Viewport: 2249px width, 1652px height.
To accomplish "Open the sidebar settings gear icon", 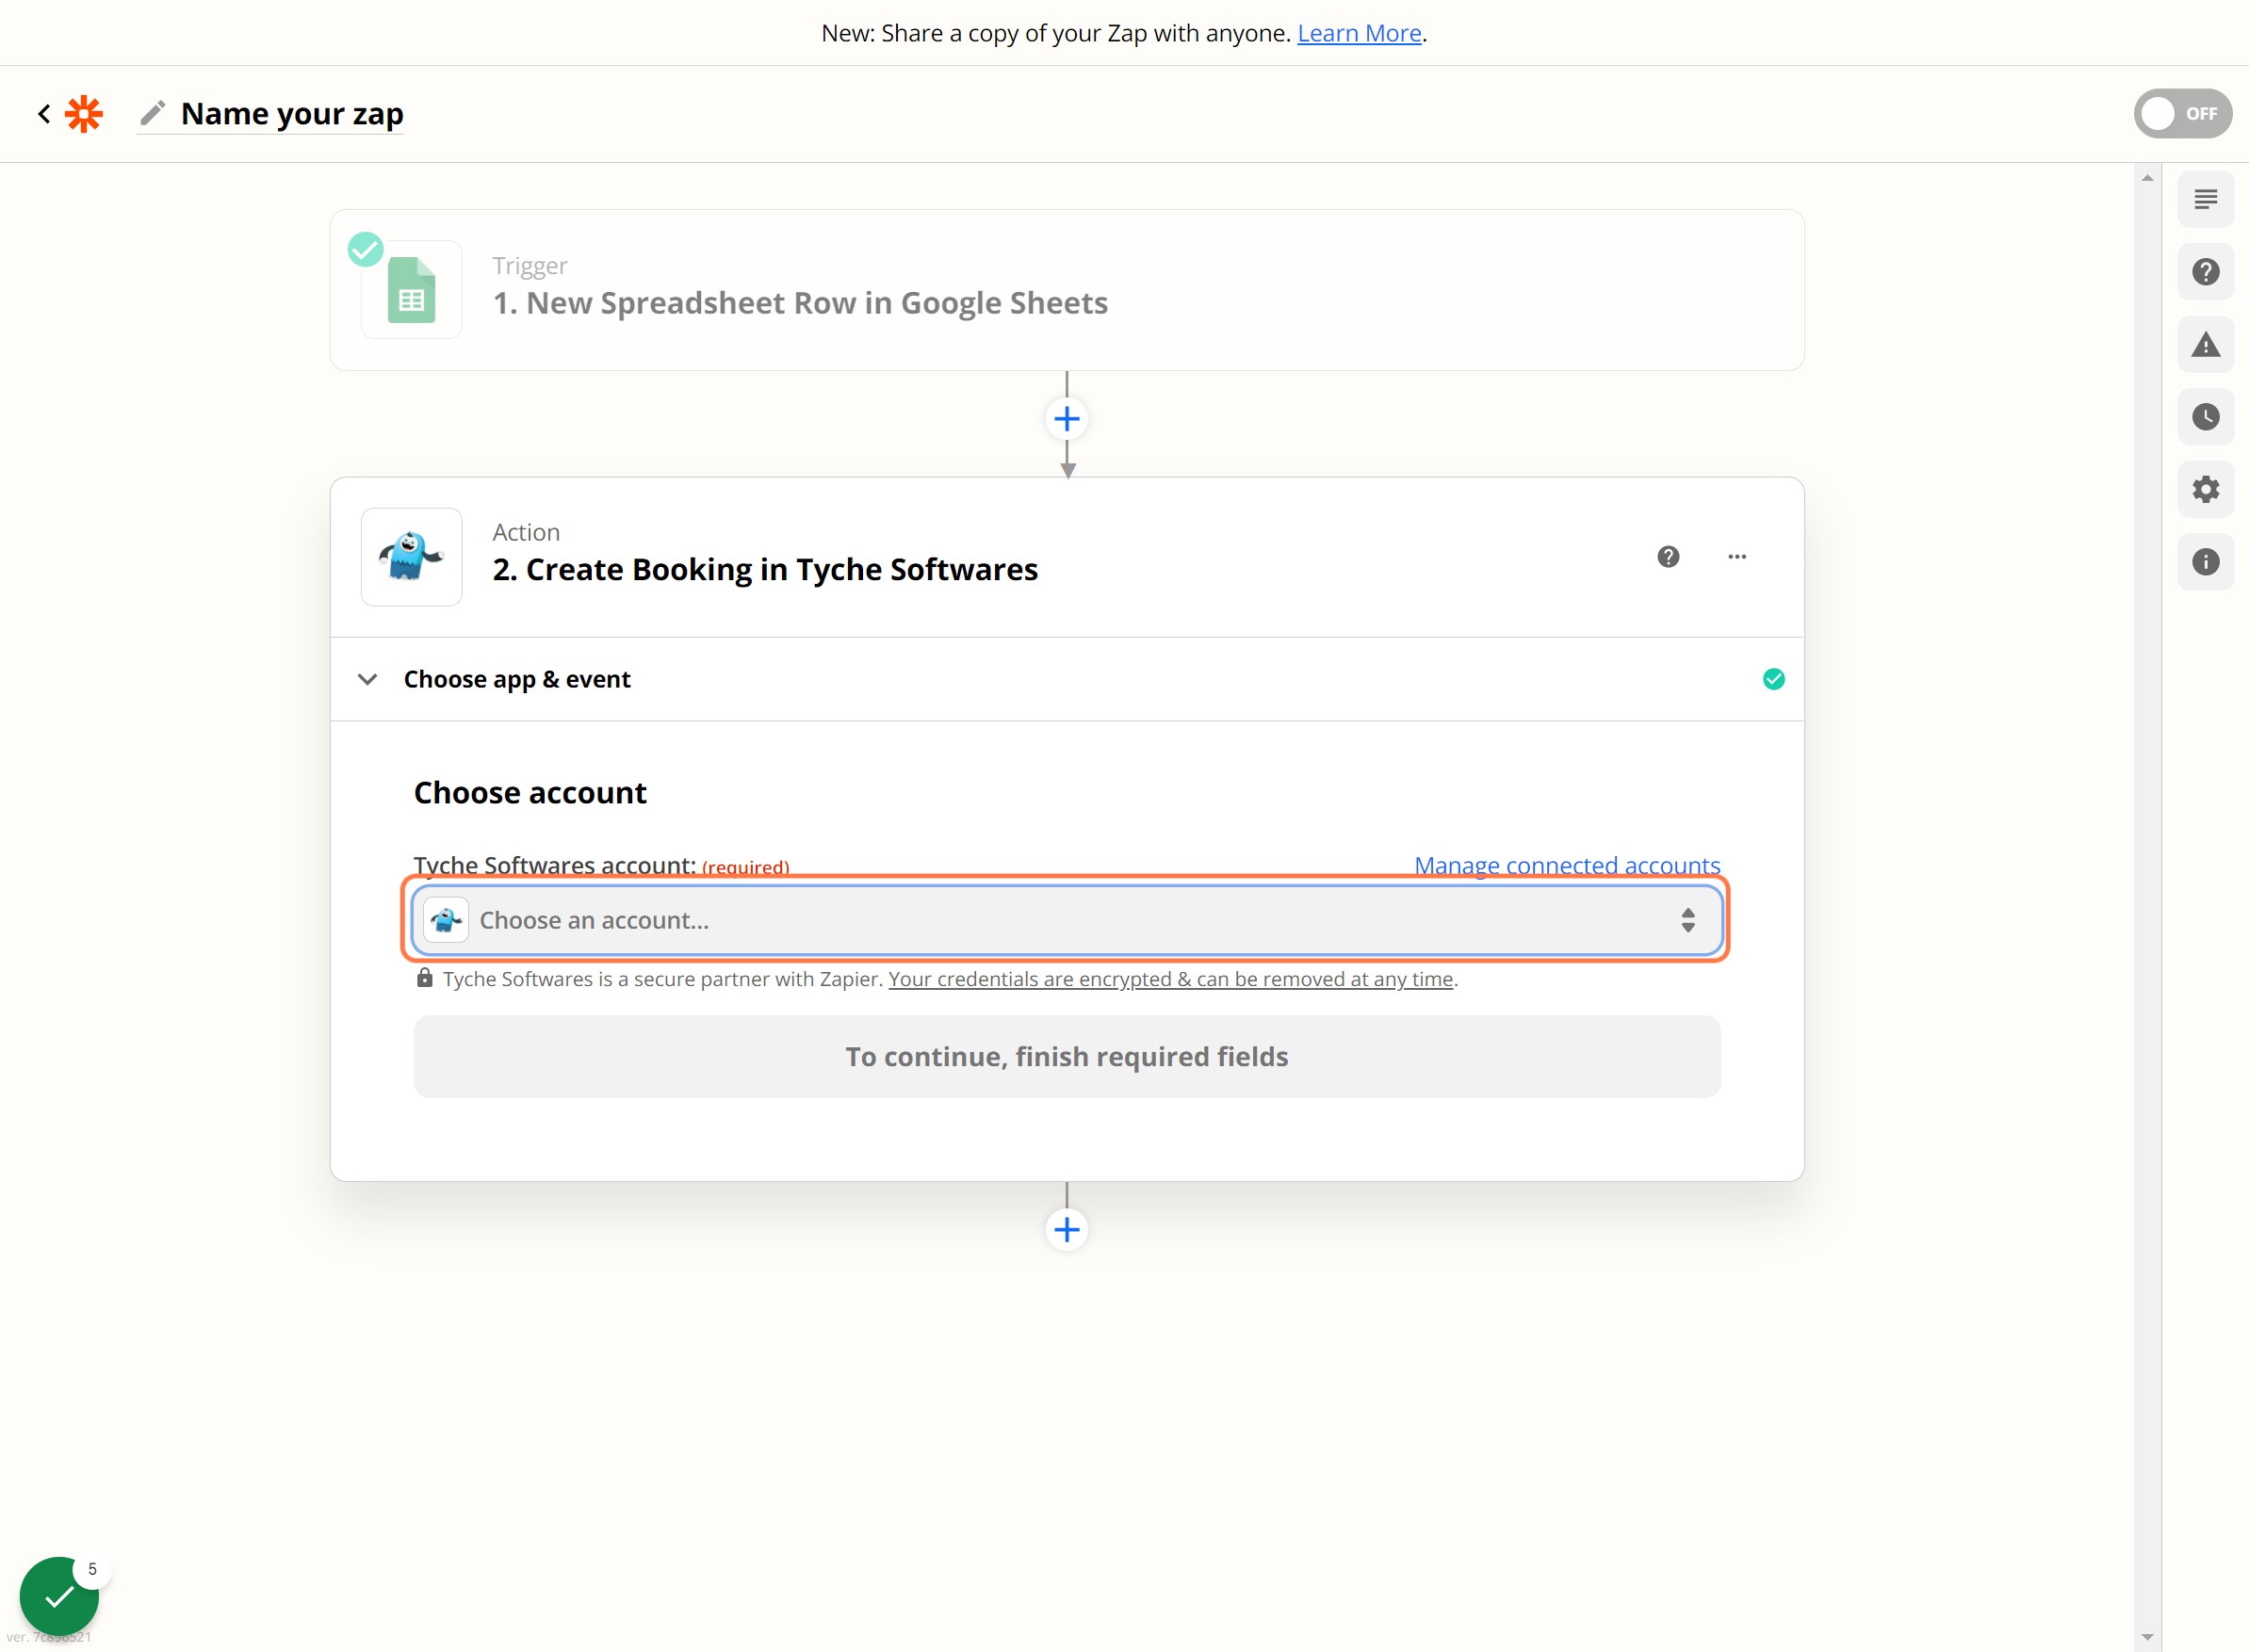I will tap(2205, 489).
